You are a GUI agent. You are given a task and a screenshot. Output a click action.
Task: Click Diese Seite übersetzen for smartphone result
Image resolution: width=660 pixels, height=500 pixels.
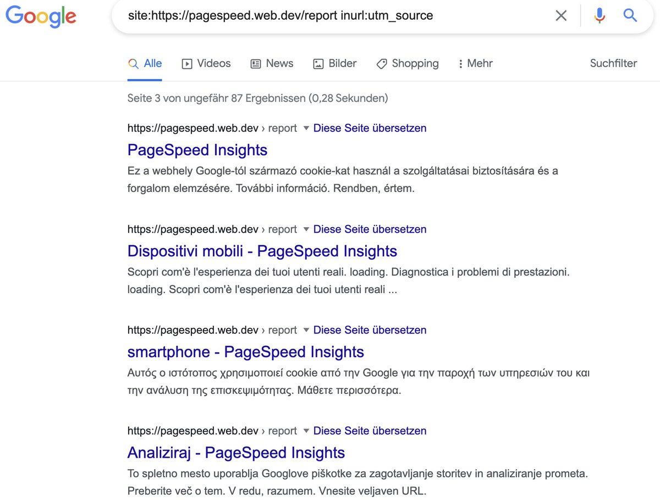pyautogui.click(x=370, y=330)
